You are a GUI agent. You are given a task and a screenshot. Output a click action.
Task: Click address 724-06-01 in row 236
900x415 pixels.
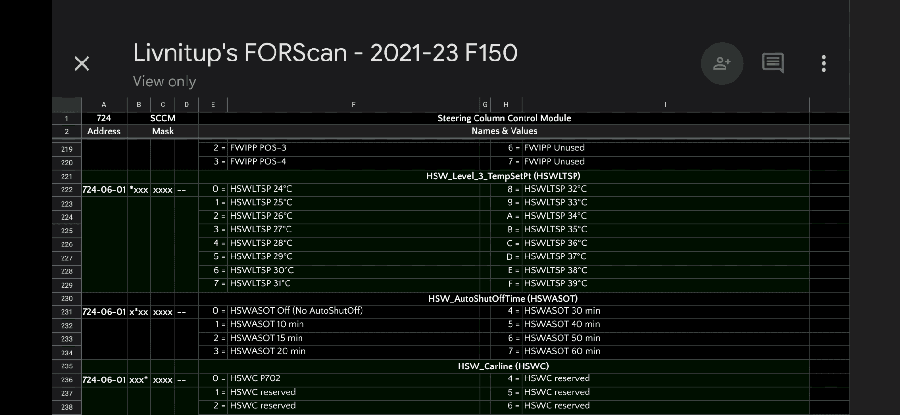click(104, 380)
